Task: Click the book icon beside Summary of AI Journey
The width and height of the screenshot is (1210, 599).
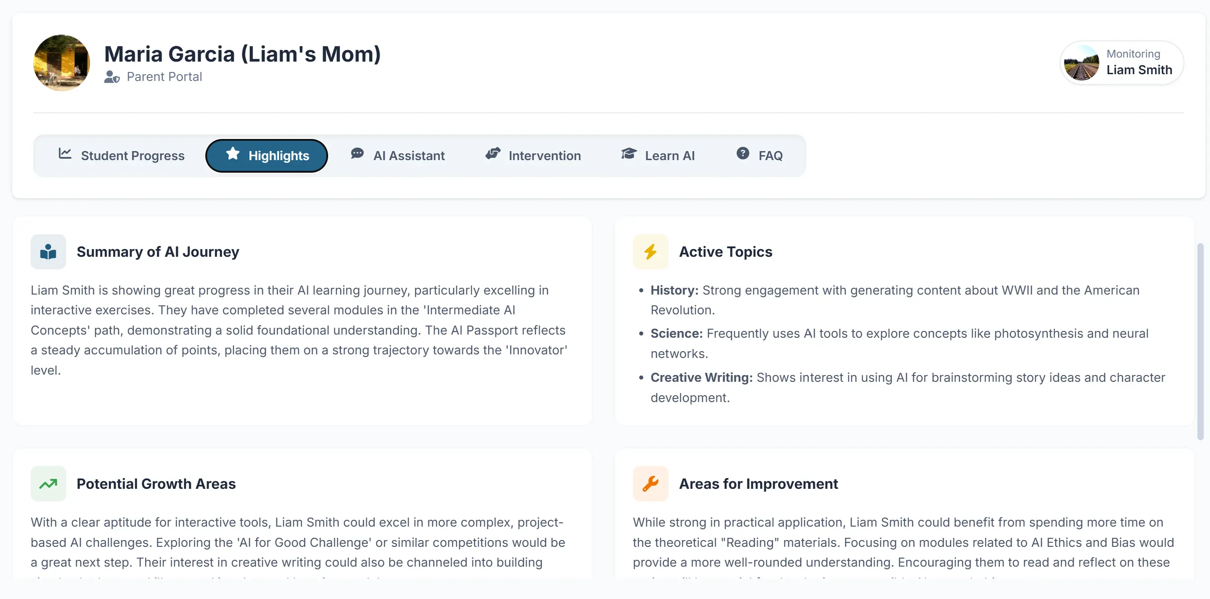Action: [x=47, y=251]
